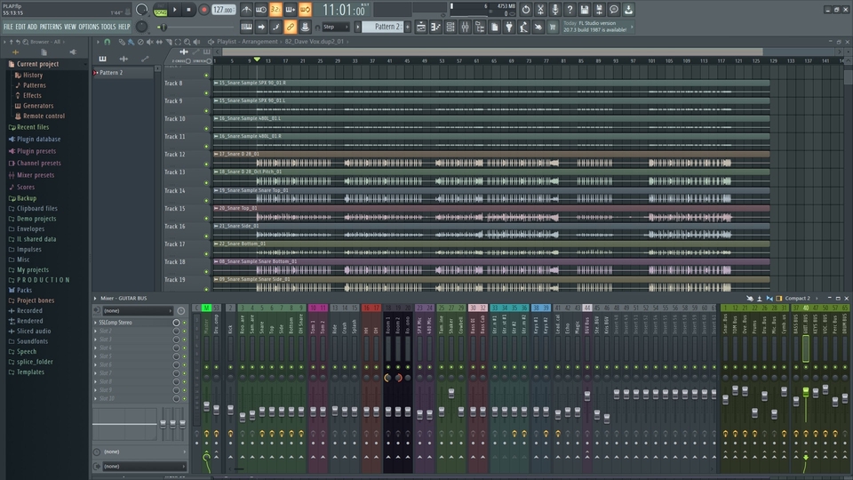Click the Play button in transport
Viewport: 853px width, 480px height.
tap(175, 10)
